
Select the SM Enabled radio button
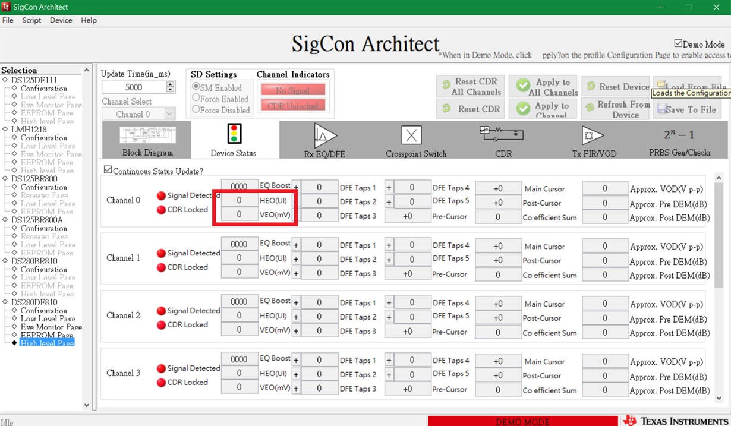tap(196, 87)
